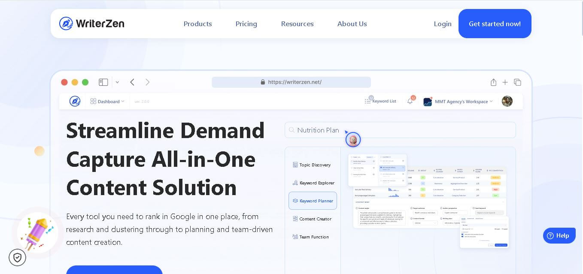The width and height of the screenshot is (583, 274).
Task: Click the Nutrition Plan search field
Action: tap(400, 130)
